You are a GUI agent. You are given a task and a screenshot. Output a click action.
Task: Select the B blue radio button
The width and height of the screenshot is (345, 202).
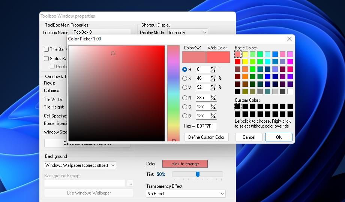184,116
